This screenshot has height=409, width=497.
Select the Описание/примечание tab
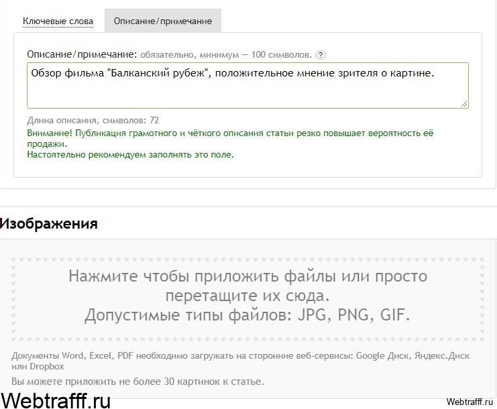point(163,21)
